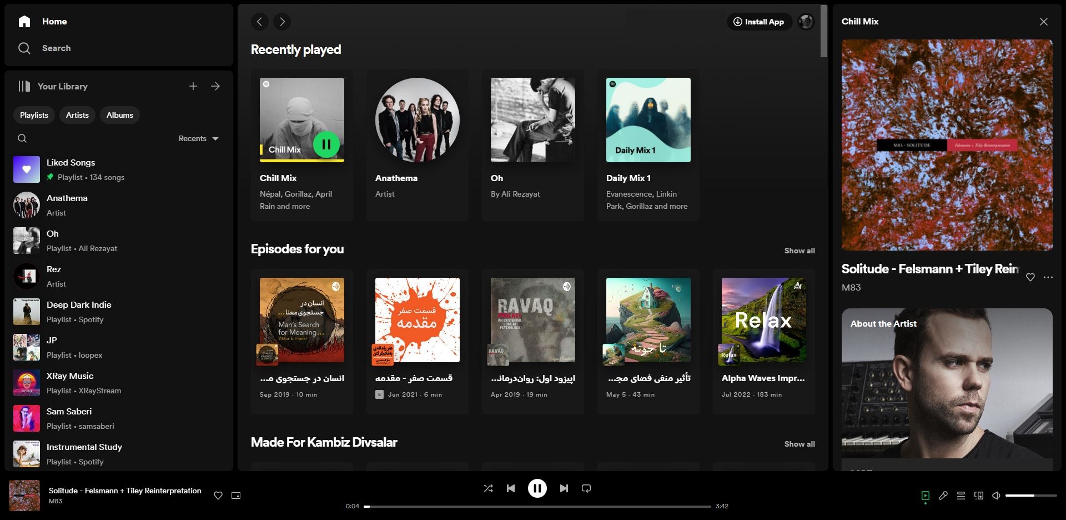Open Oh playlist in library list
Viewport: 1066px width, 520px height.
point(119,241)
